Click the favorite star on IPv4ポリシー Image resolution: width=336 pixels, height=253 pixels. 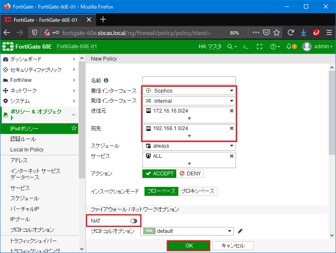[74, 128]
